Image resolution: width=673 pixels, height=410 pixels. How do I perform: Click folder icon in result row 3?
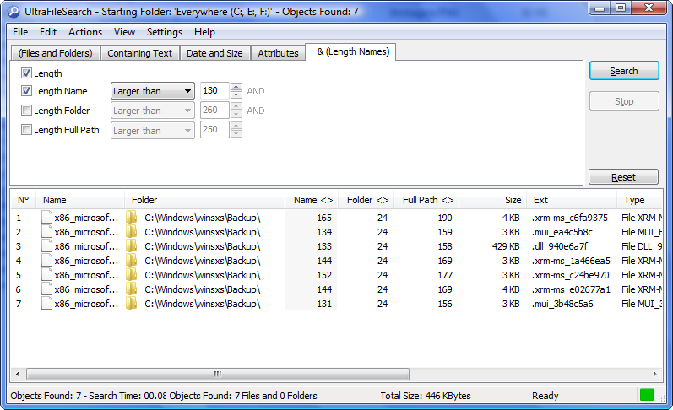click(132, 245)
